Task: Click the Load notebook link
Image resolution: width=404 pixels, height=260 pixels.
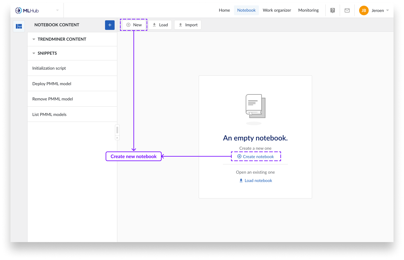Action: coord(256,181)
